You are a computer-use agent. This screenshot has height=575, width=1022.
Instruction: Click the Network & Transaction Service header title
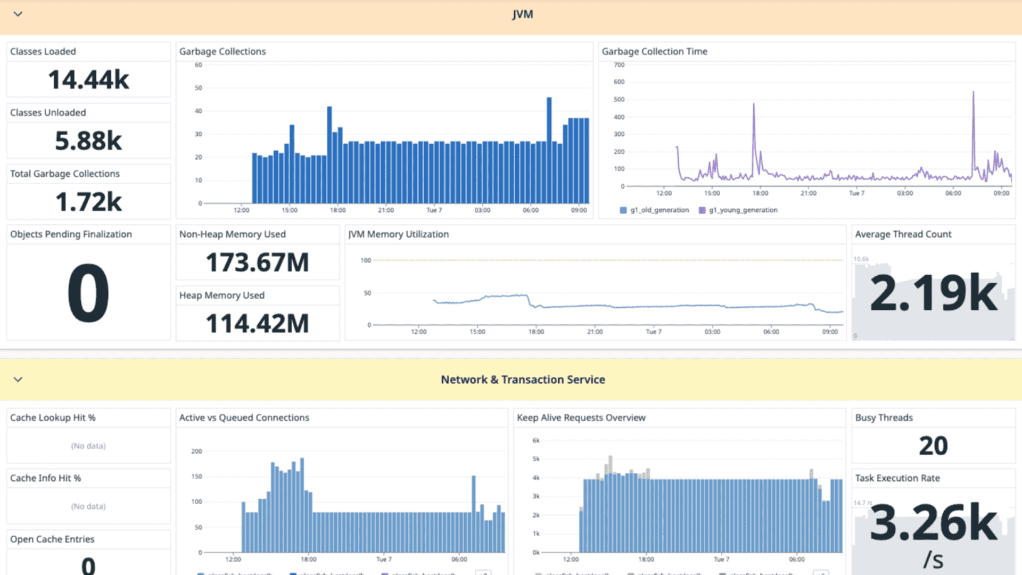(x=523, y=380)
